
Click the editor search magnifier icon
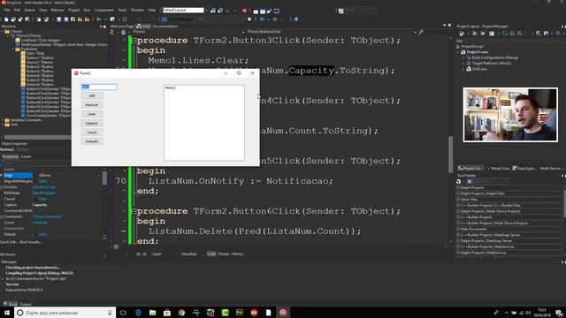421,32
